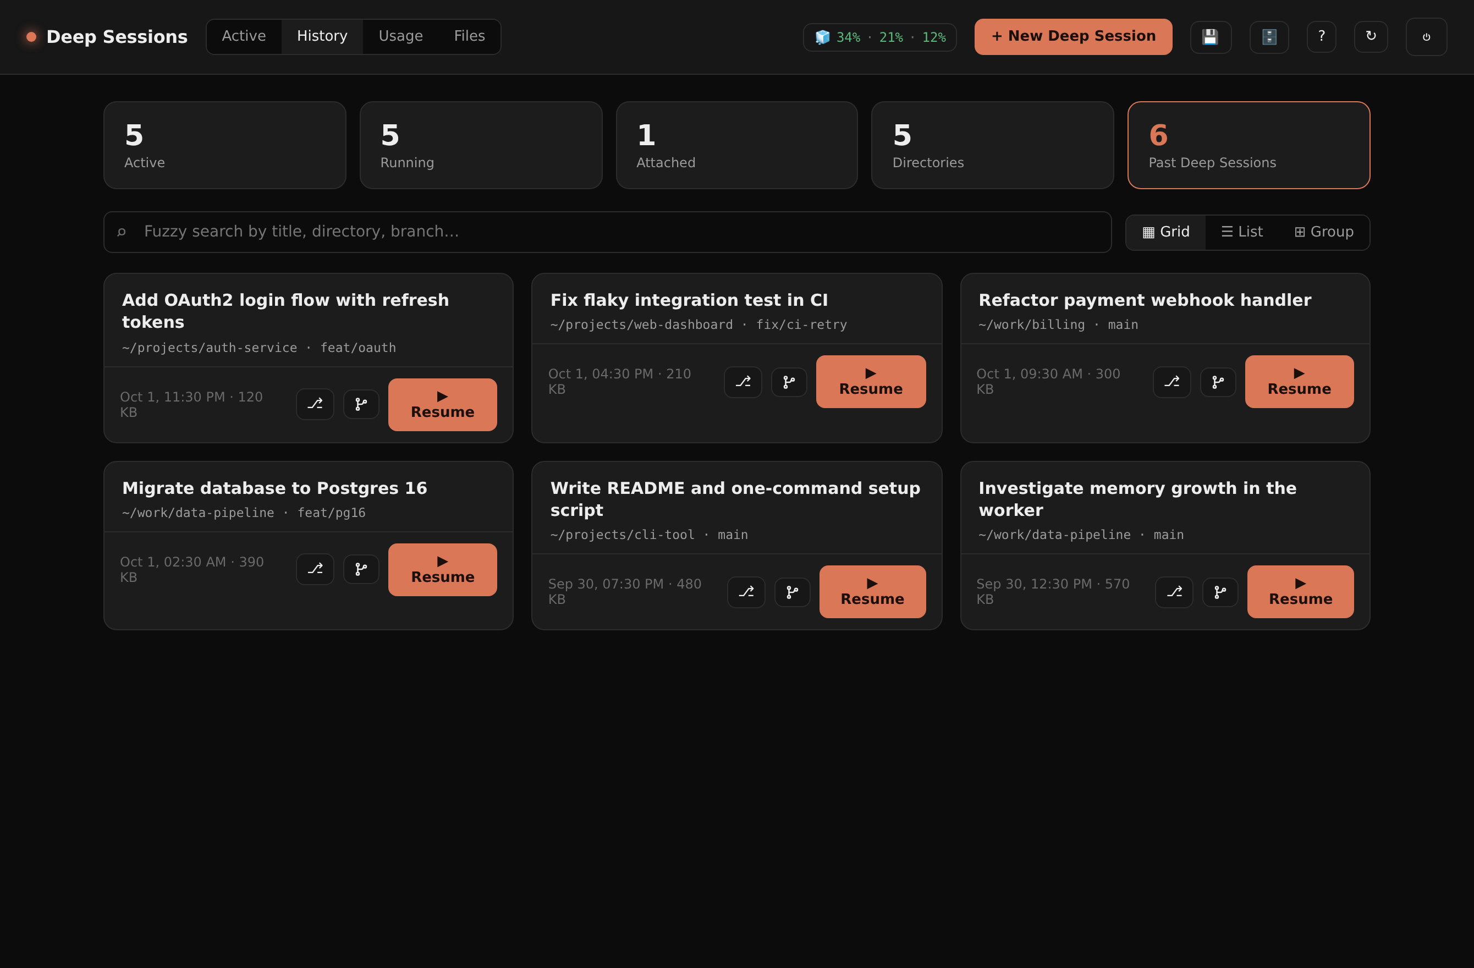Click git fork icon on Investigate memory growth card
The width and height of the screenshot is (1474, 968).
1220,592
